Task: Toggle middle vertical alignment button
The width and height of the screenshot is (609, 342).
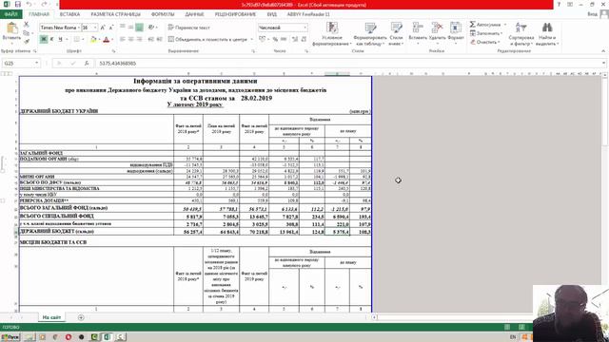Action: [x=130, y=28]
